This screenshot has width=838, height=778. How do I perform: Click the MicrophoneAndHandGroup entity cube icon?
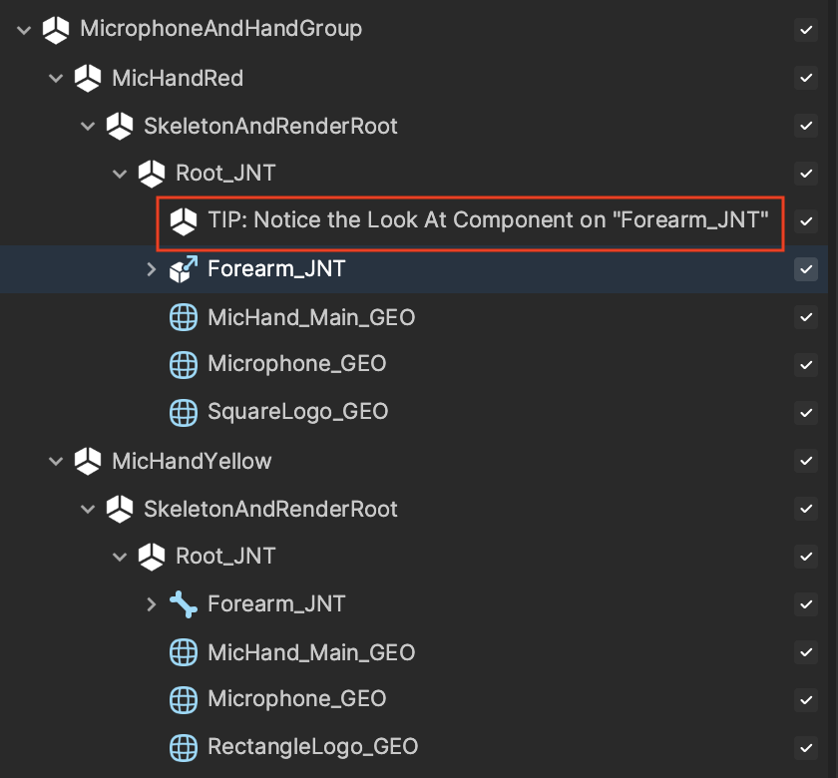[56, 29]
